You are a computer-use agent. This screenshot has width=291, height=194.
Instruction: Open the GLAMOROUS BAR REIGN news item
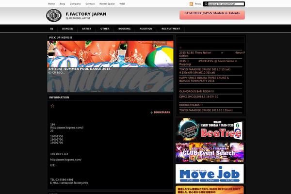pyautogui.click(x=197, y=91)
